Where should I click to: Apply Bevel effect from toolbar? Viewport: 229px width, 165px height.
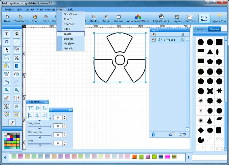(106, 19)
